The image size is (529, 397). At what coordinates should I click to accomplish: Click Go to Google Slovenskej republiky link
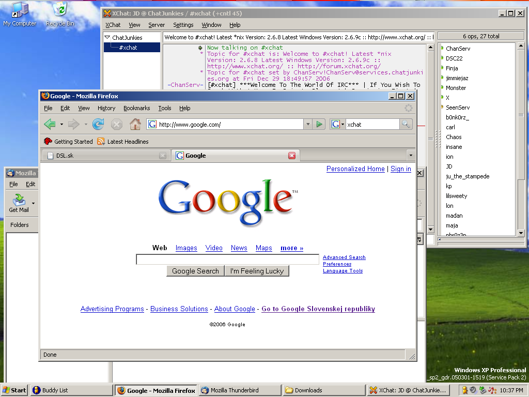tap(318, 309)
